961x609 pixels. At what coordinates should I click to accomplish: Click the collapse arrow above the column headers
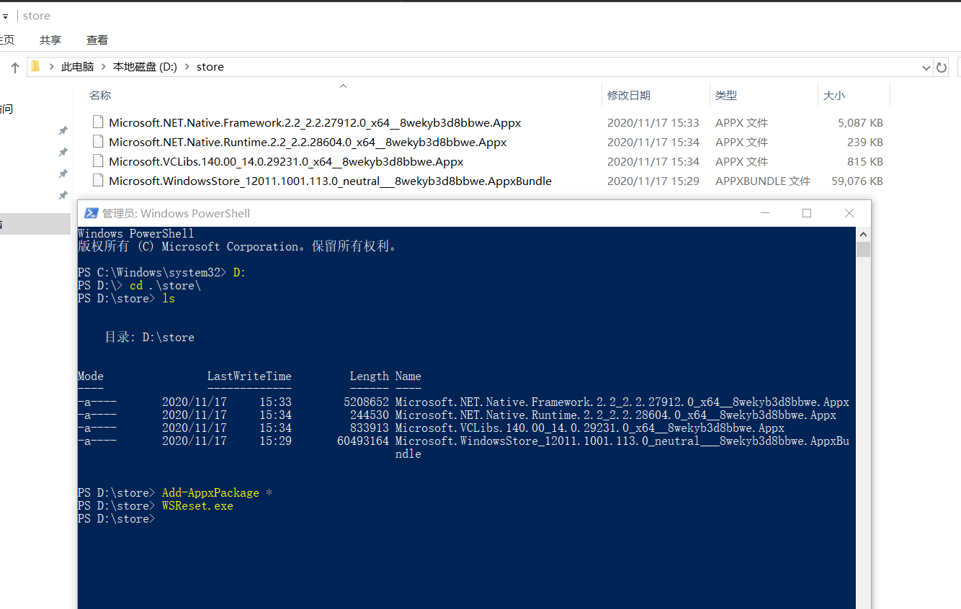[343, 86]
